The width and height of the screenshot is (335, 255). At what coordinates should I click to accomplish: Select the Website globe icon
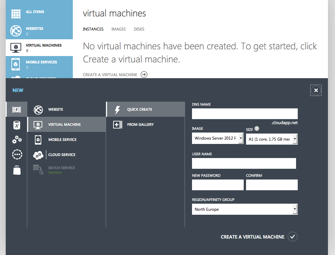[38, 109]
